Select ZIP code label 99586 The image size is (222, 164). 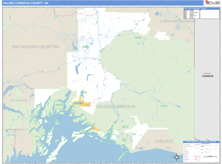[x=138, y=37]
